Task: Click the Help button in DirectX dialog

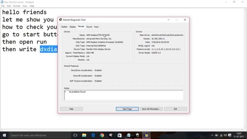Action: pyautogui.click(x=71, y=109)
